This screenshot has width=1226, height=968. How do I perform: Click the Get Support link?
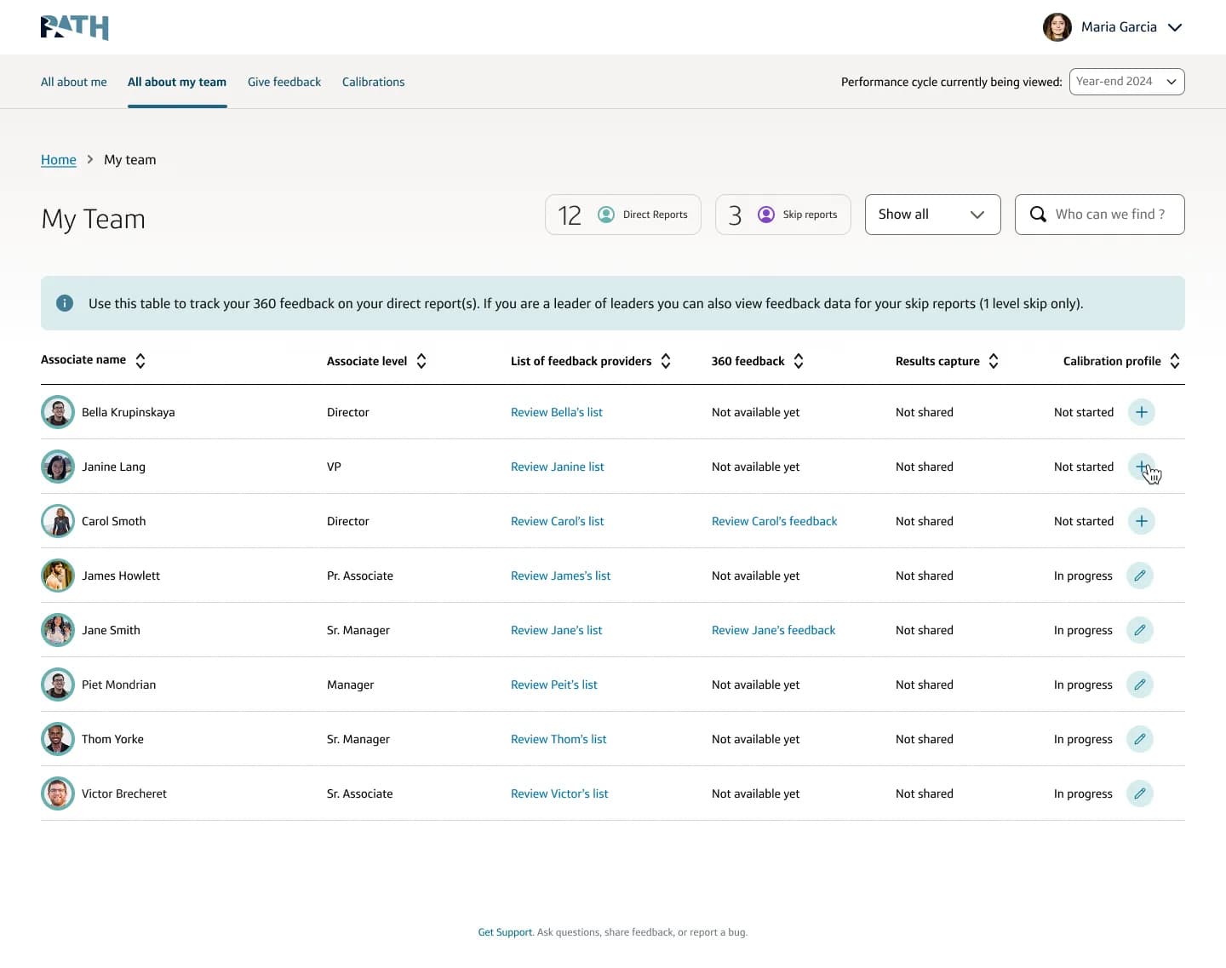coord(505,932)
